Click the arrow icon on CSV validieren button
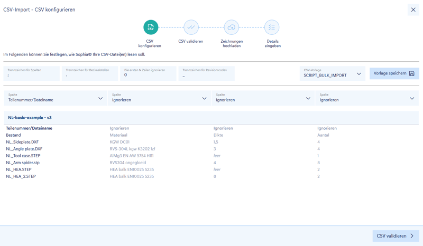423x246 pixels. click(412, 236)
